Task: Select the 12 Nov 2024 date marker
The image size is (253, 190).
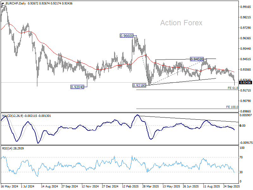Action: tap(90, 186)
